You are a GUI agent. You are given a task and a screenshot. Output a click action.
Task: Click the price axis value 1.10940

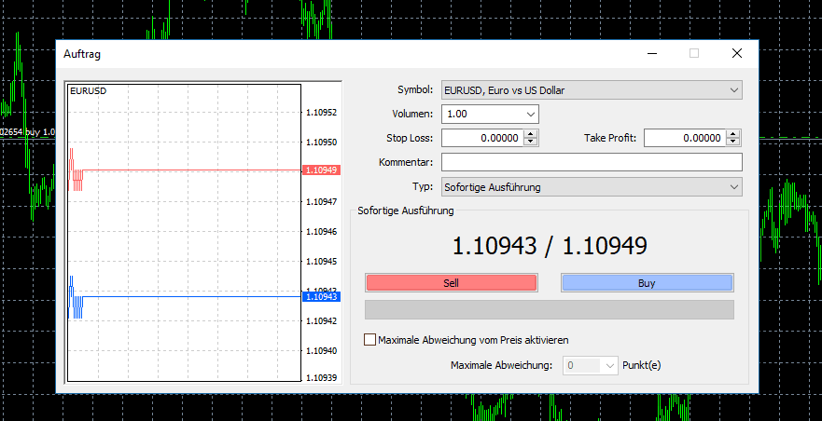pos(321,350)
